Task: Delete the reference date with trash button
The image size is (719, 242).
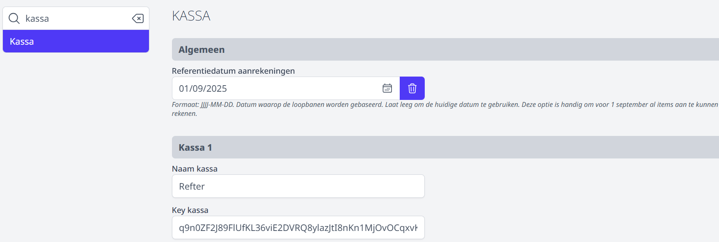Action: click(x=412, y=88)
